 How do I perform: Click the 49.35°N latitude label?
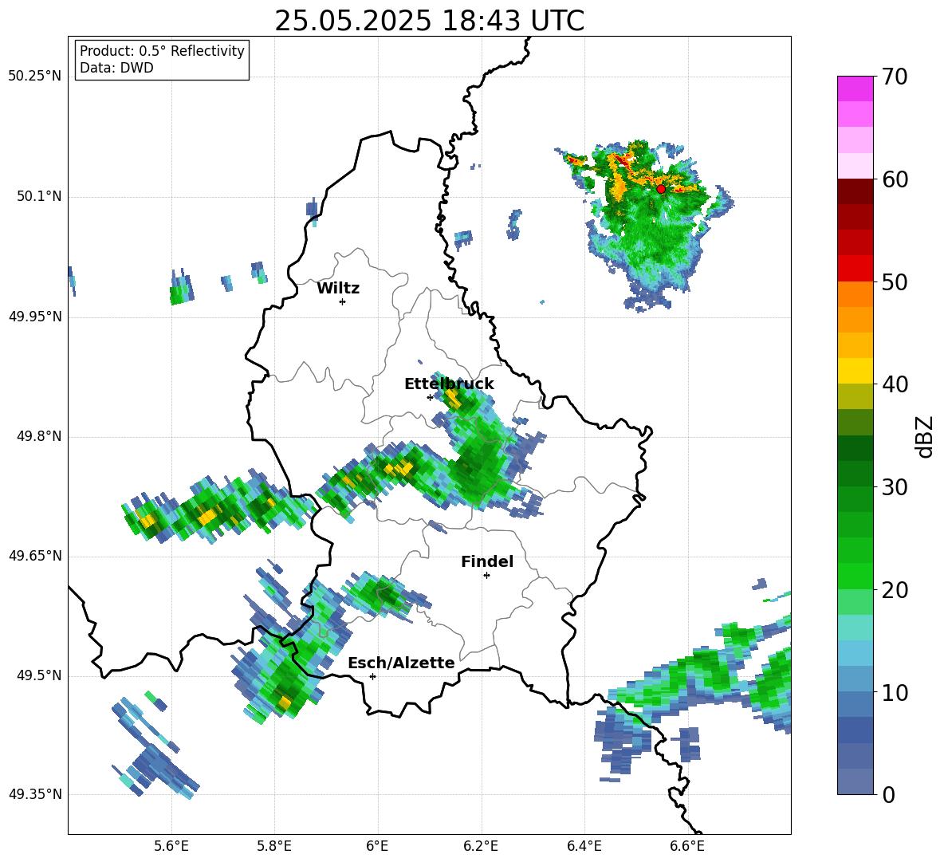click(x=35, y=794)
